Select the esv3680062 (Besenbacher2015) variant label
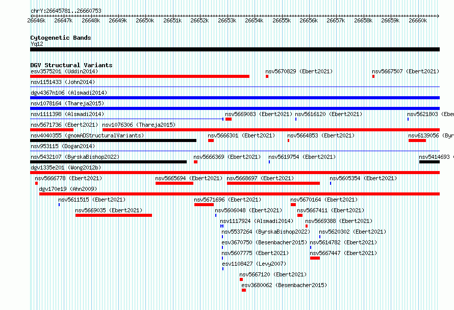The image size is (454, 310). 284,285
